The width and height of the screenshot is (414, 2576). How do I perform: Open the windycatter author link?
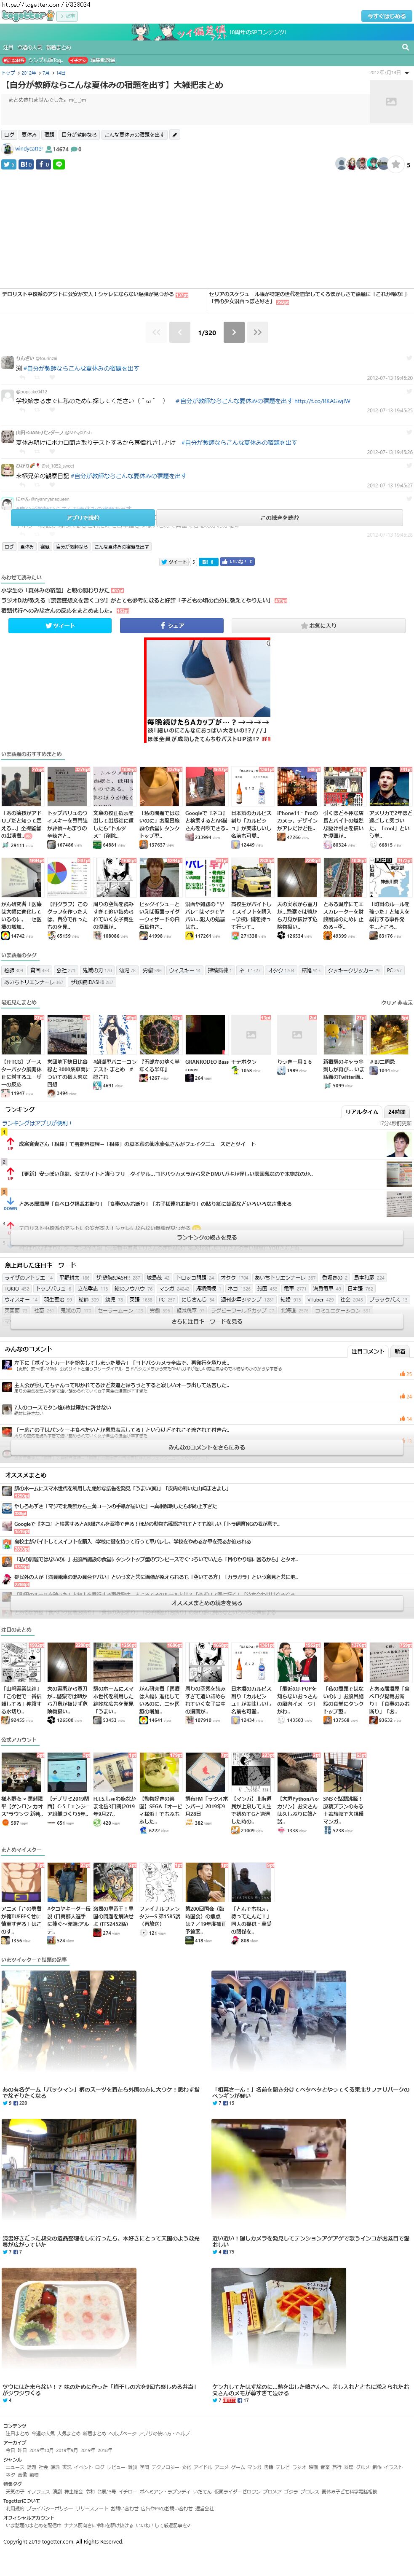coord(29,149)
